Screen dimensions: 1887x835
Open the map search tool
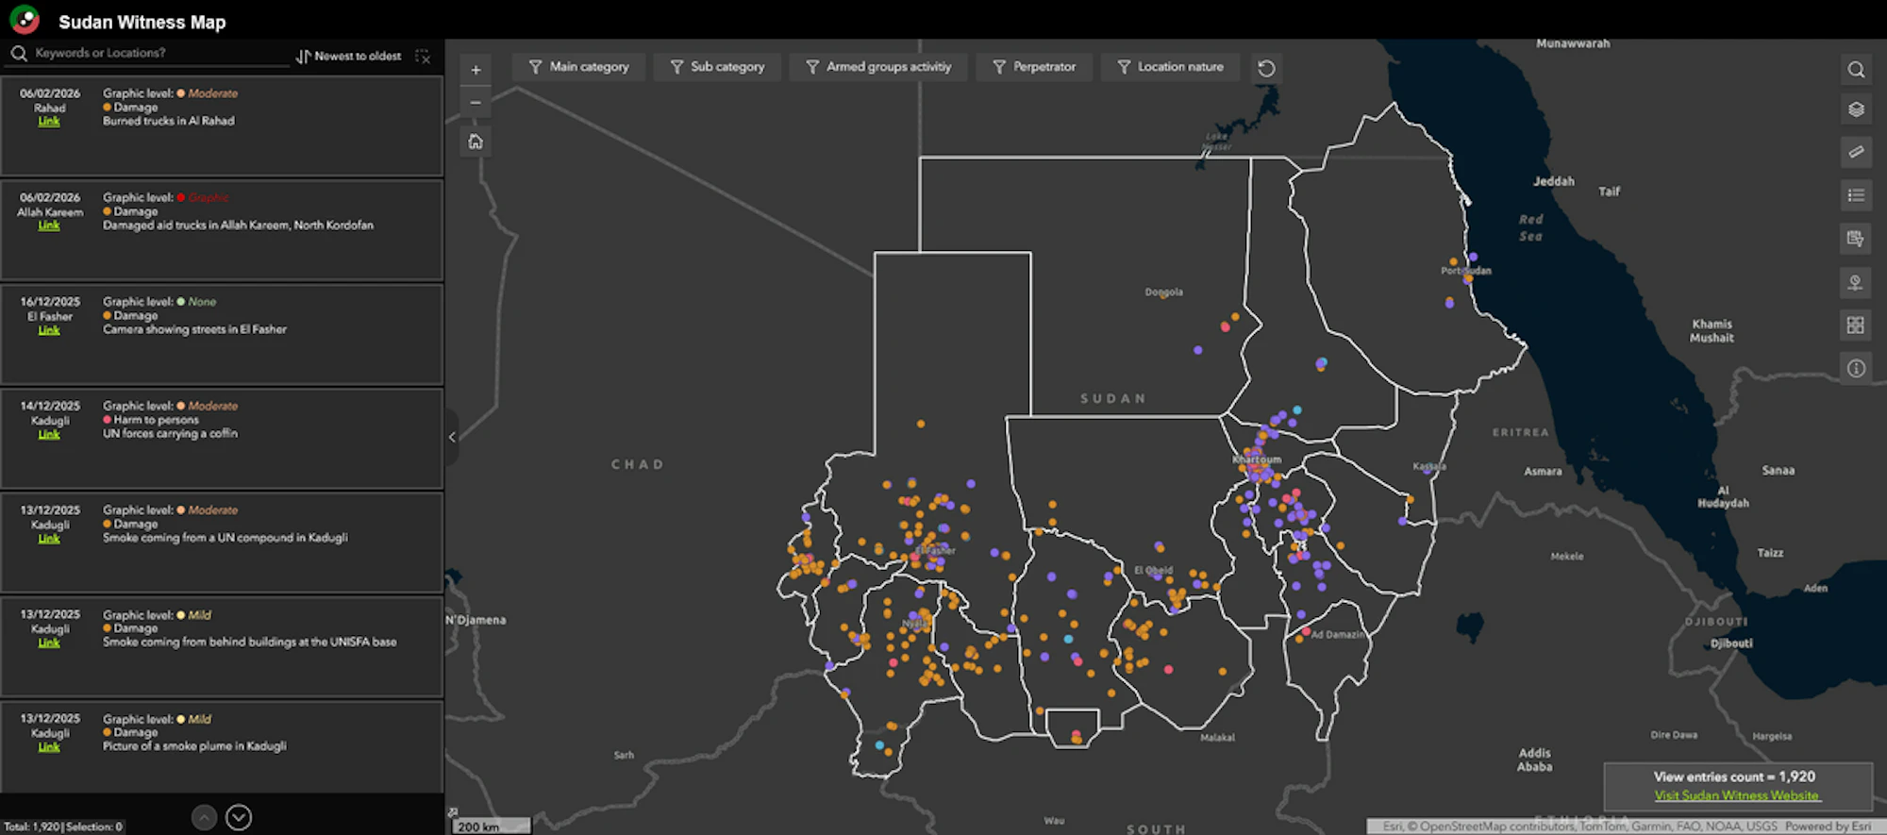(x=1855, y=70)
